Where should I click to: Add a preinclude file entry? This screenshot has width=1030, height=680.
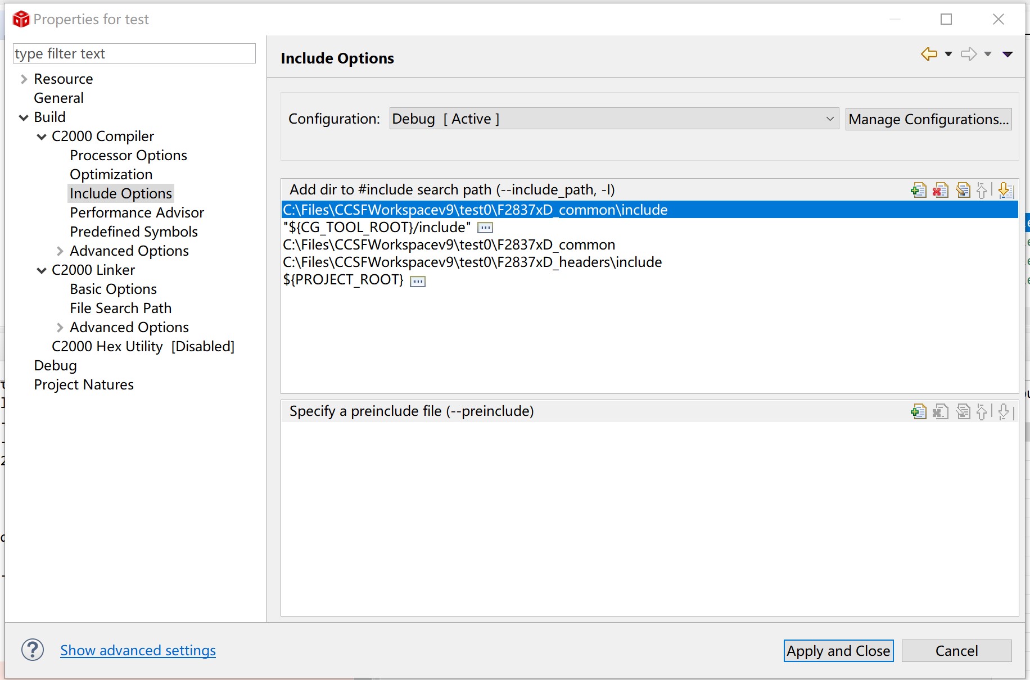(919, 412)
